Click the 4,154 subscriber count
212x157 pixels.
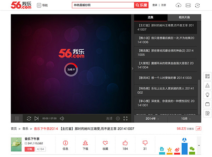40,149
